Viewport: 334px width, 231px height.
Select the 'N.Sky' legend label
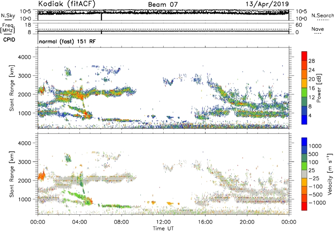pos(8,15)
